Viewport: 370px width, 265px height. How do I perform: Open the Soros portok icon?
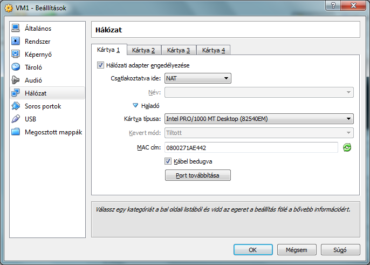[15, 106]
